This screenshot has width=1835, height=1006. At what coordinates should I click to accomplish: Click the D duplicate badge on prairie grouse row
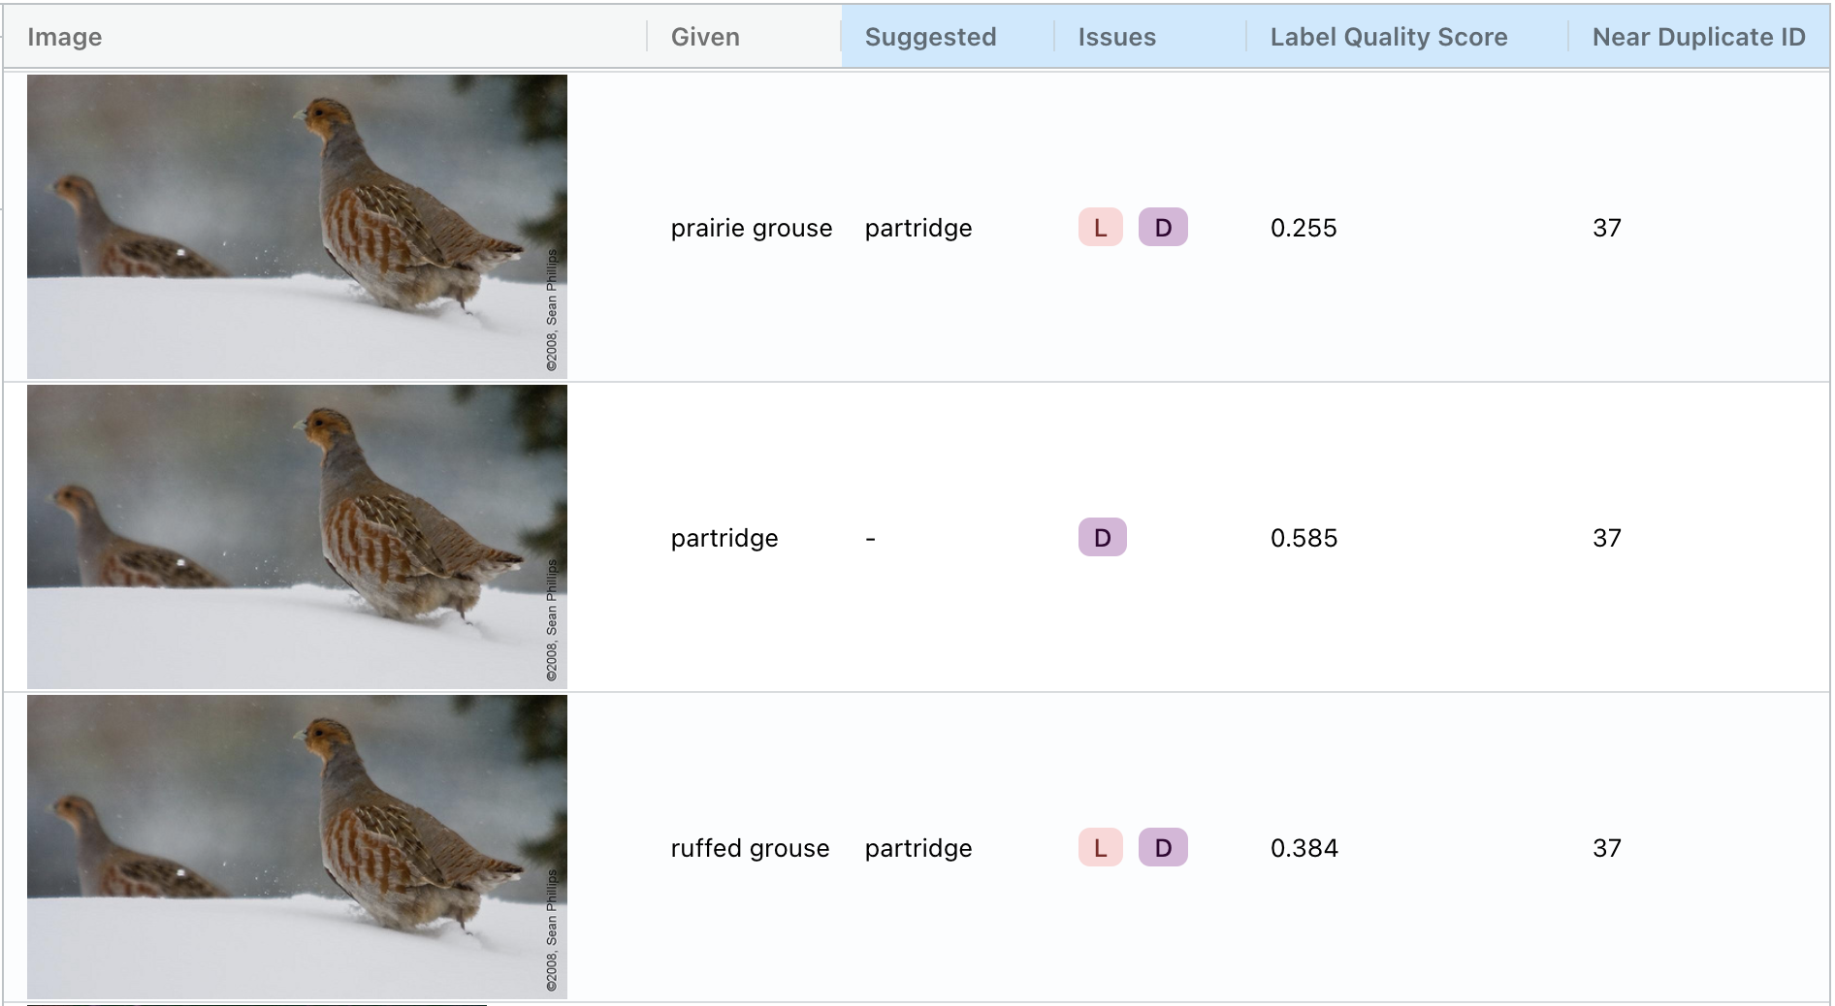[1163, 228]
